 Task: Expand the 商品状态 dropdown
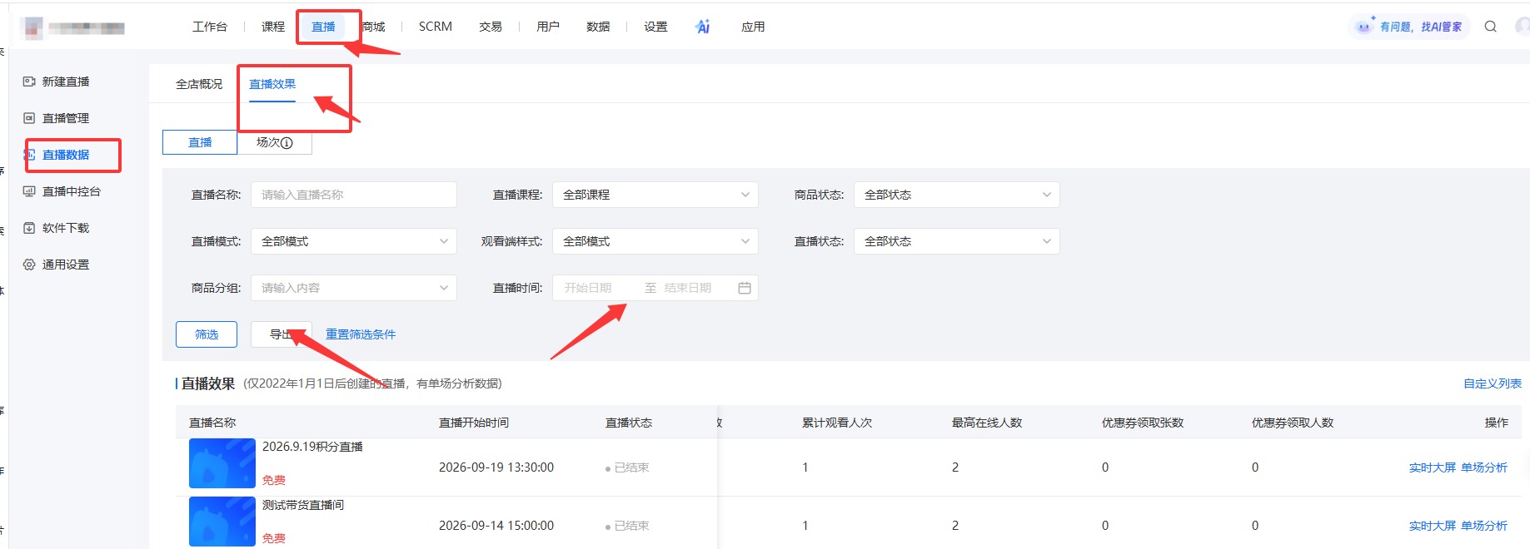tap(957, 195)
